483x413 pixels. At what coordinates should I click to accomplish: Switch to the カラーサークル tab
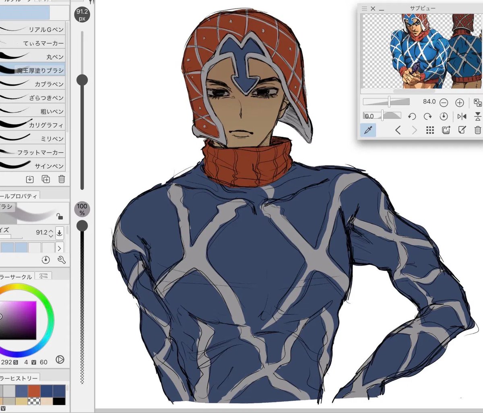click(x=16, y=277)
